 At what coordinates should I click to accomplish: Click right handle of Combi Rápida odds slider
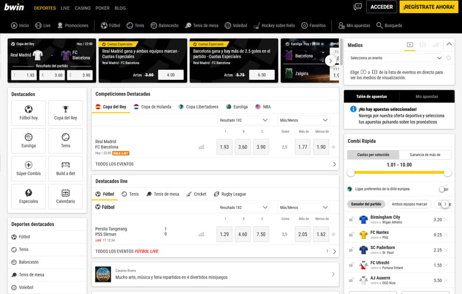tap(448, 172)
